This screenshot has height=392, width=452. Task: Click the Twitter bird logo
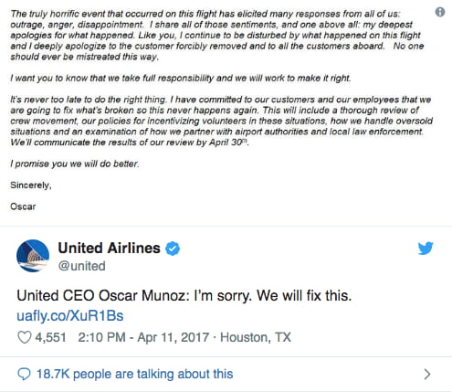[426, 249]
